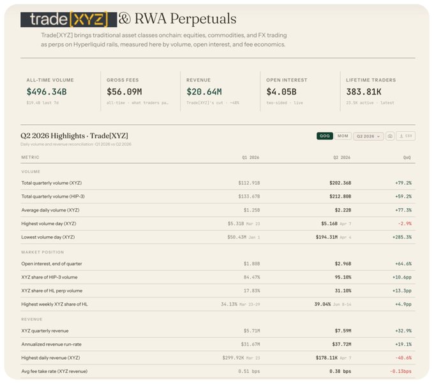The width and height of the screenshot is (434, 384).
Task: Click the Q1 2026 column header
Action: 250,157
